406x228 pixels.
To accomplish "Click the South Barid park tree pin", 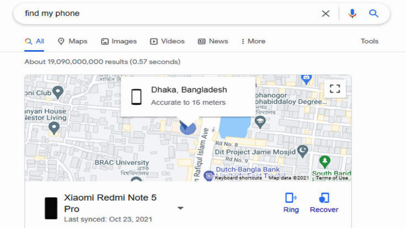I will coord(325,162).
